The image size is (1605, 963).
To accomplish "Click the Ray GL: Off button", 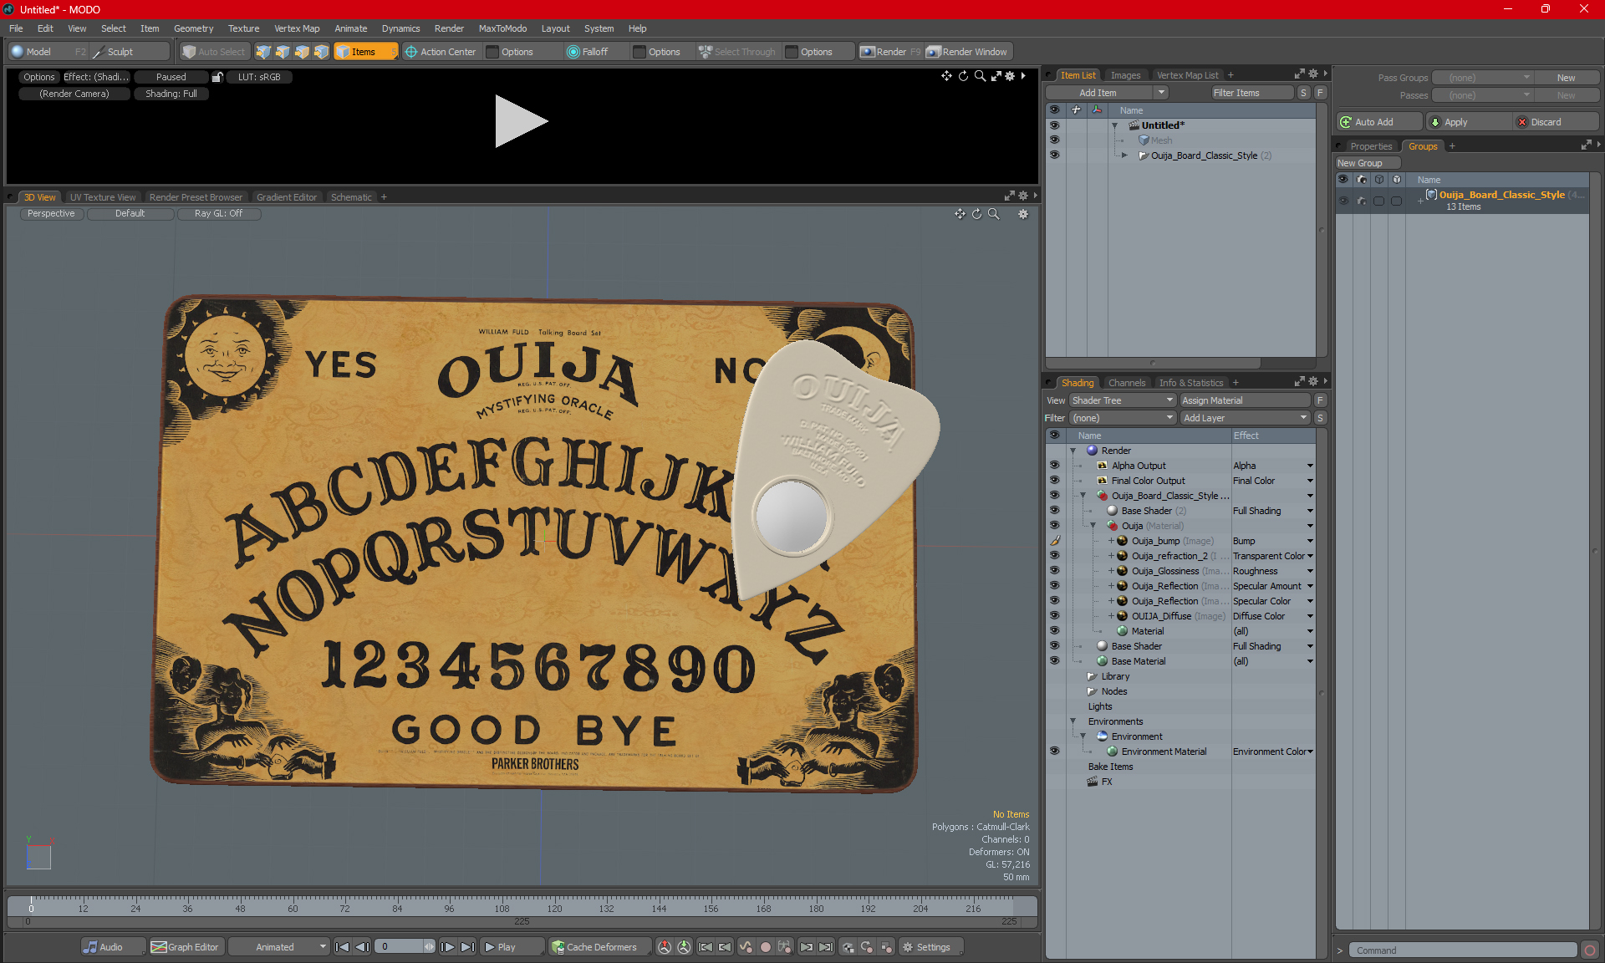I will click(x=219, y=214).
